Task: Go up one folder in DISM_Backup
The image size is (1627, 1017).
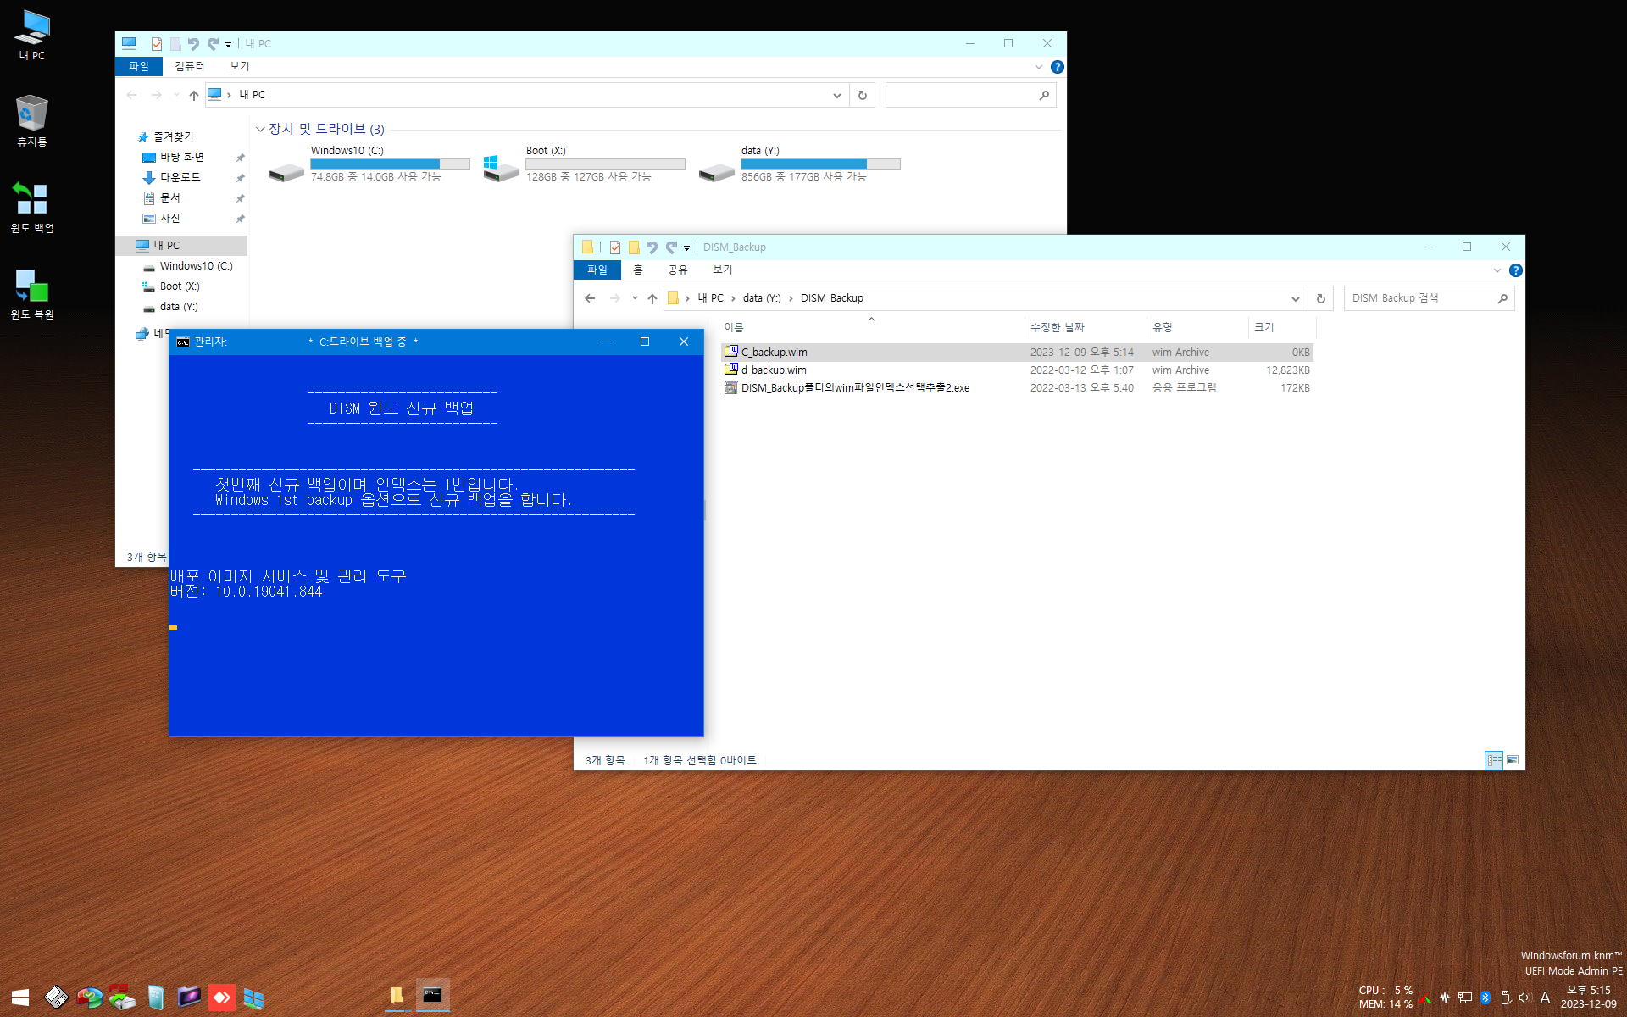Action: click(x=652, y=298)
